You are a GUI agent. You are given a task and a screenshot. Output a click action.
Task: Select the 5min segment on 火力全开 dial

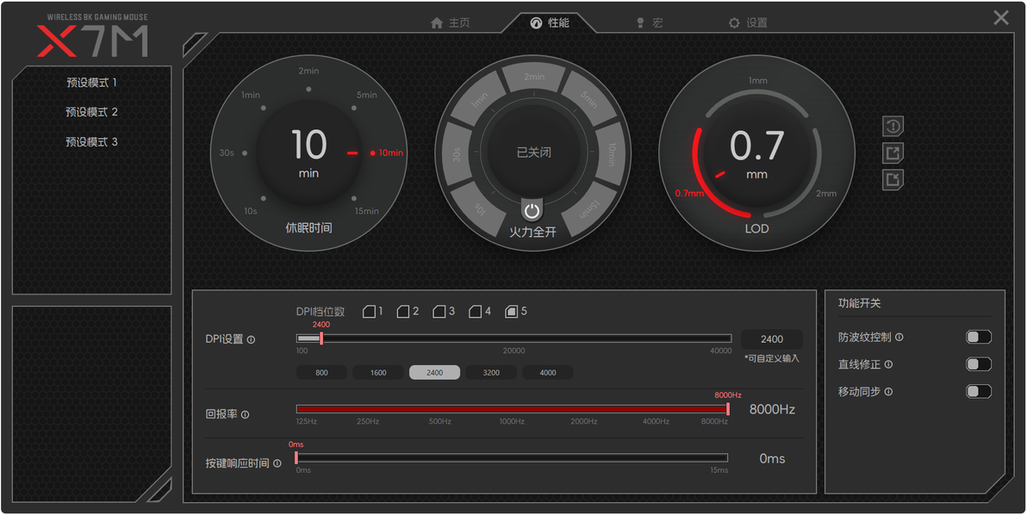tap(588, 100)
